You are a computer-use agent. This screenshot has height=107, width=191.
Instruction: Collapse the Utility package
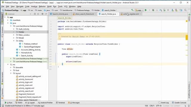tap(14, 41)
